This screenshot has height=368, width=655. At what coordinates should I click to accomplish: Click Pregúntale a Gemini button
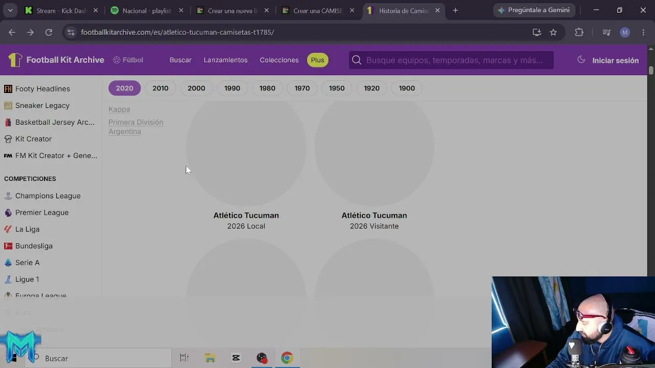[x=534, y=10]
